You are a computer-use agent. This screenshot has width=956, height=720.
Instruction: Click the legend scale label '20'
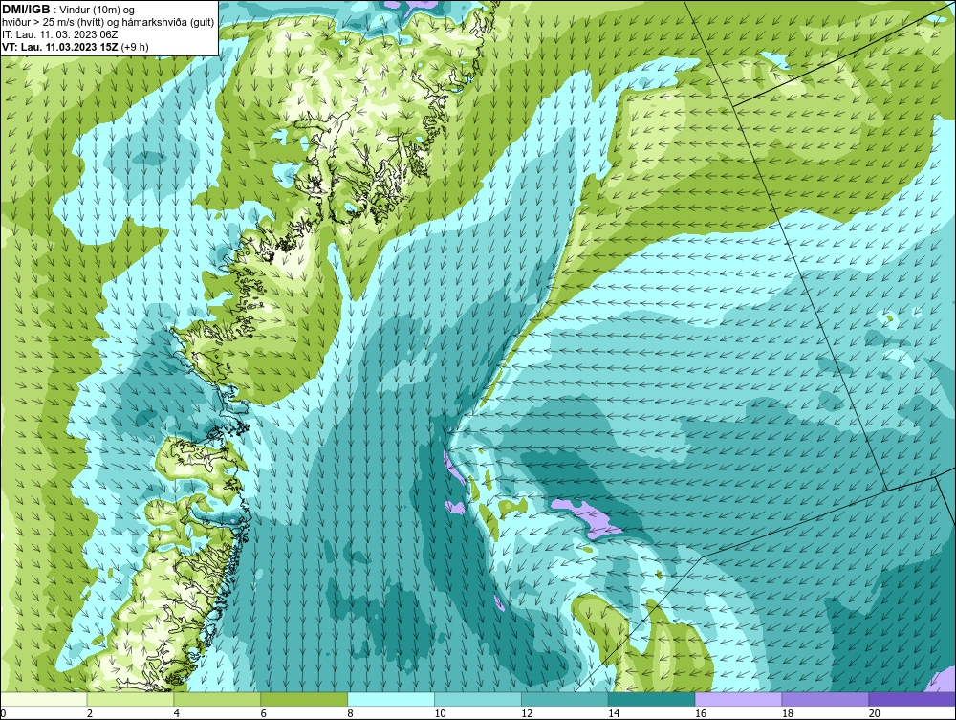point(875,713)
